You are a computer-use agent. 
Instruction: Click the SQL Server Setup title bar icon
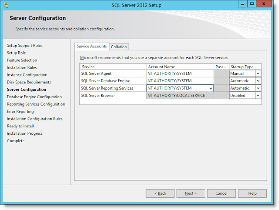6,5
